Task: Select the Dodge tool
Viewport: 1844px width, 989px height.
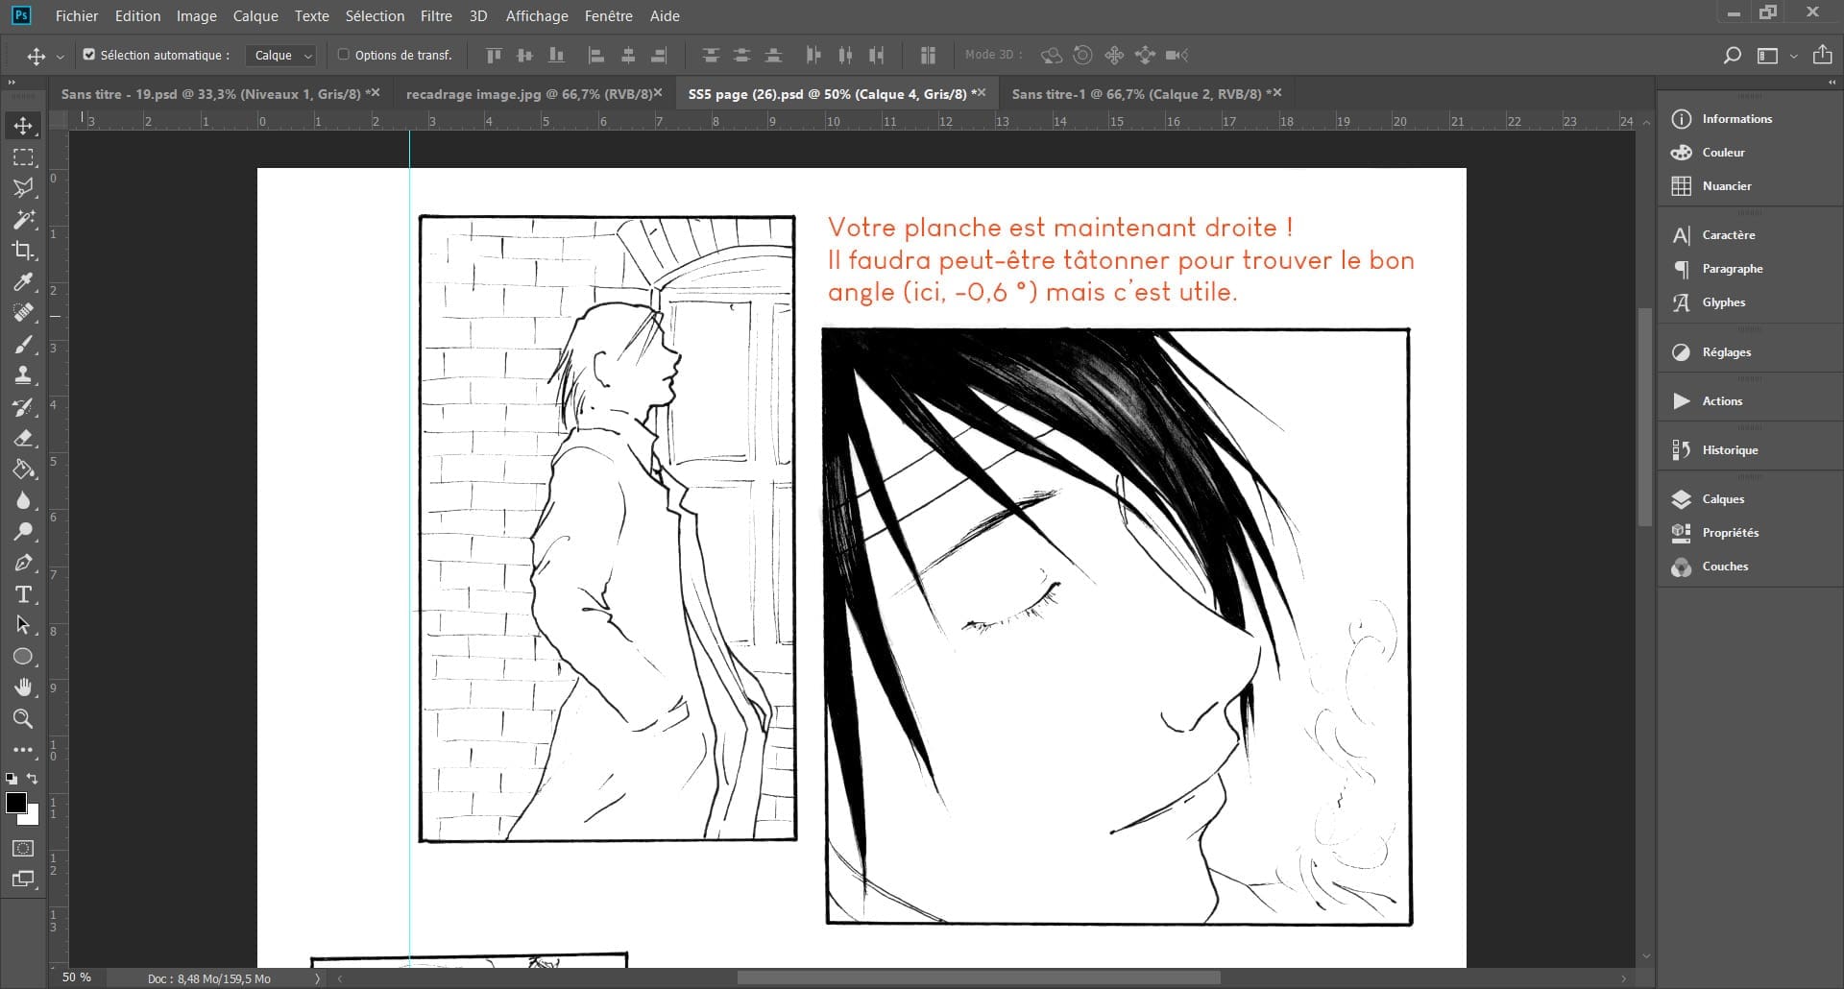Action: pos(24,532)
